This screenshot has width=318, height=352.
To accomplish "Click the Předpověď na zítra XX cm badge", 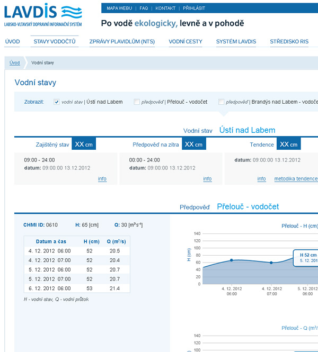I will pos(194,143).
